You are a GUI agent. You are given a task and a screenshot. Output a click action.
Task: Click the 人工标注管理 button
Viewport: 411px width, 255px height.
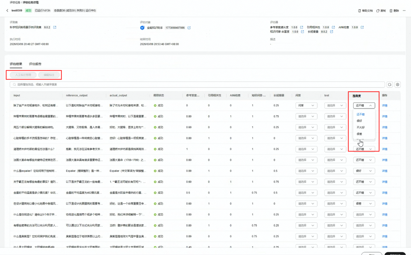tap(23, 75)
